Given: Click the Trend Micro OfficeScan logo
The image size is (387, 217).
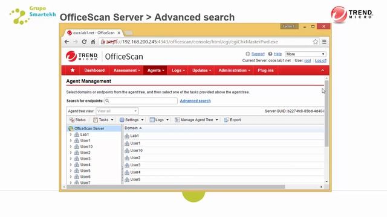Looking at the screenshot, I should (x=104, y=56).
